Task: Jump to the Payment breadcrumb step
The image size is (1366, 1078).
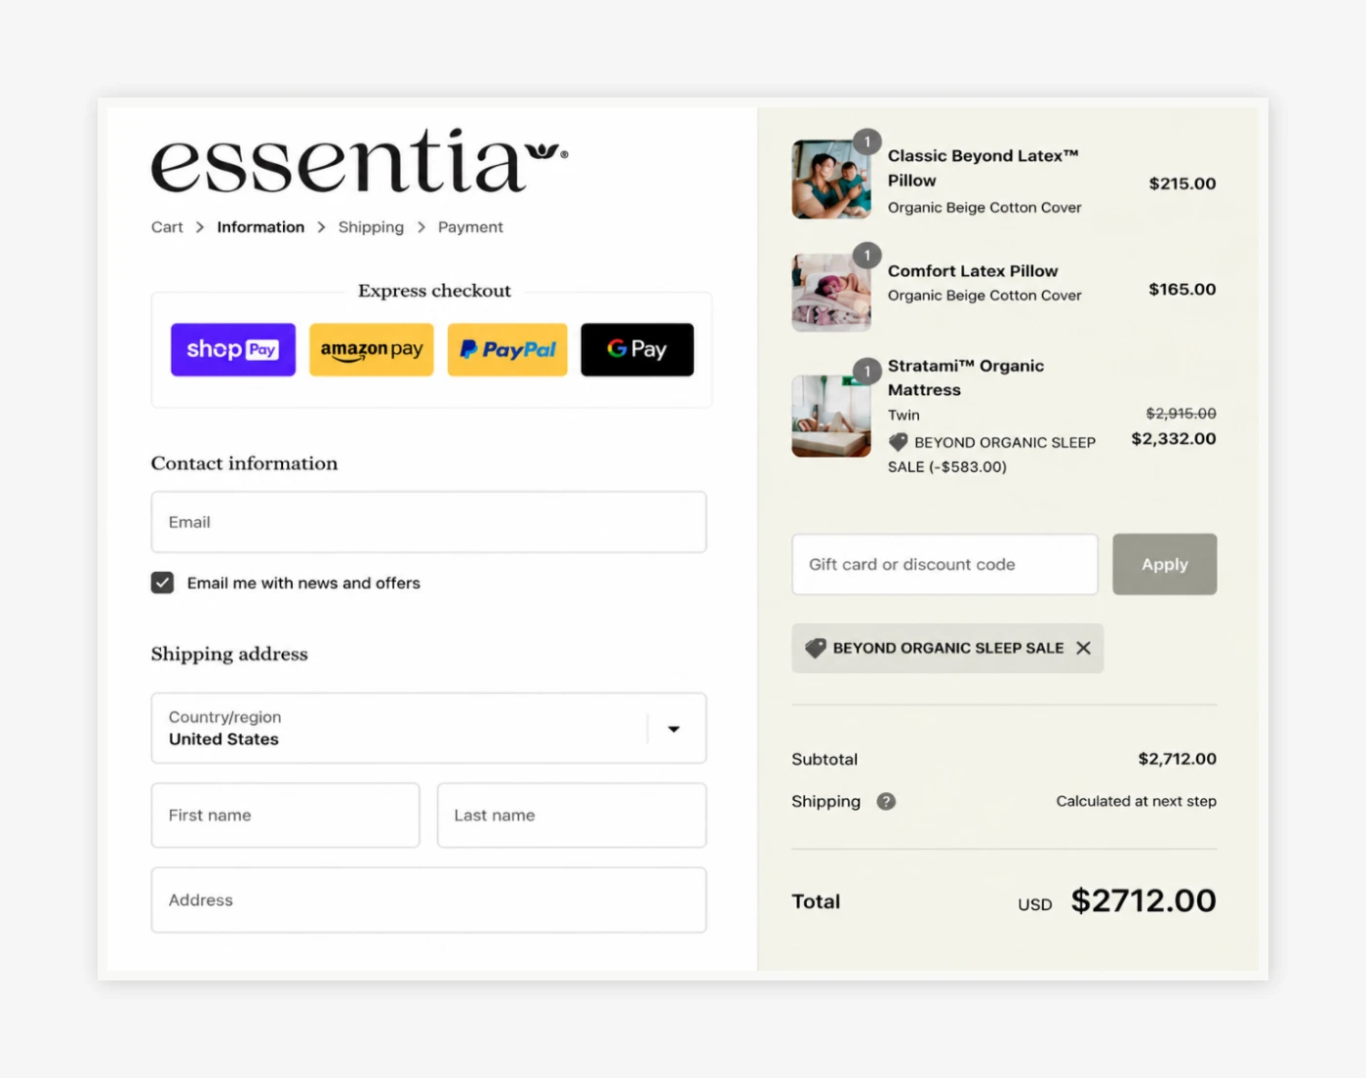Action: tap(470, 227)
